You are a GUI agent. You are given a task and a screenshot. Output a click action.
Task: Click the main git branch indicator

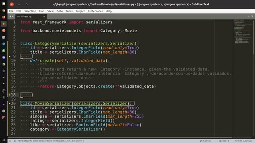[205, 141]
